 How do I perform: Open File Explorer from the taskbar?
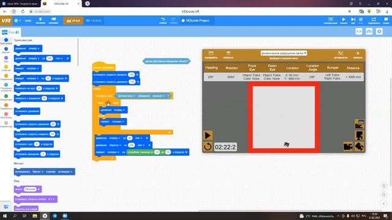click(35, 216)
